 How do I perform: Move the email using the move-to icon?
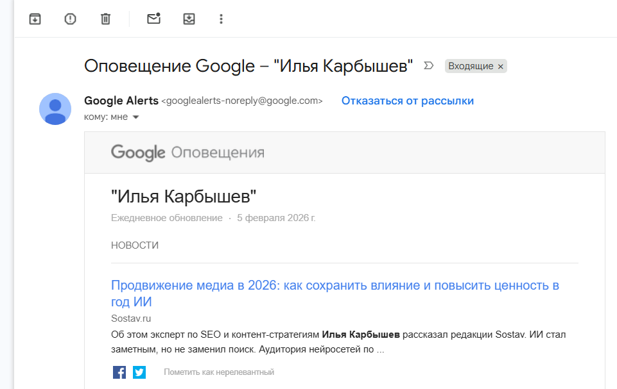pos(189,19)
